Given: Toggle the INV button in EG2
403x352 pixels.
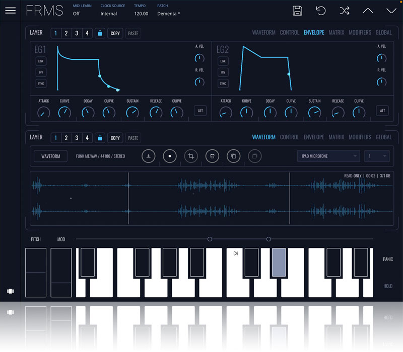Looking at the screenshot, I should (223, 72).
